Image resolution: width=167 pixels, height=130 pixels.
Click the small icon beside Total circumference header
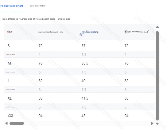(x=126, y=32)
